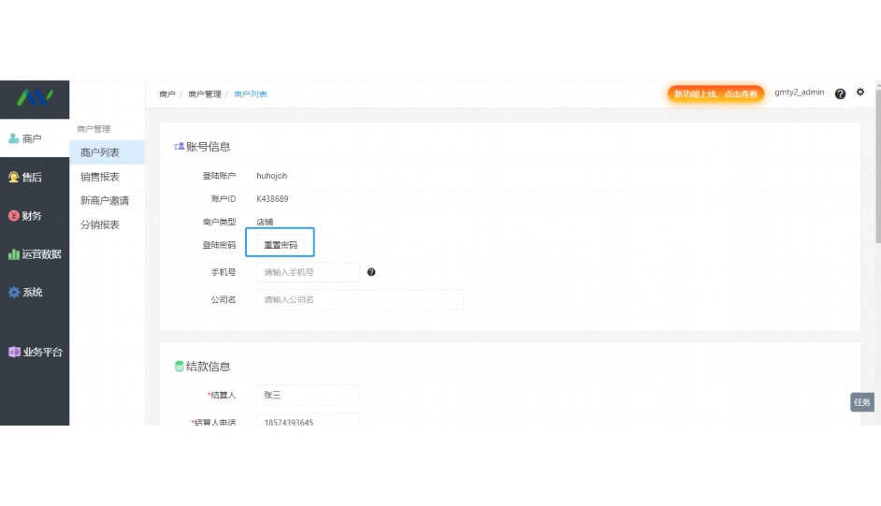Click the 任务 floating button
The width and height of the screenshot is (881, 506).
point(862,402)
